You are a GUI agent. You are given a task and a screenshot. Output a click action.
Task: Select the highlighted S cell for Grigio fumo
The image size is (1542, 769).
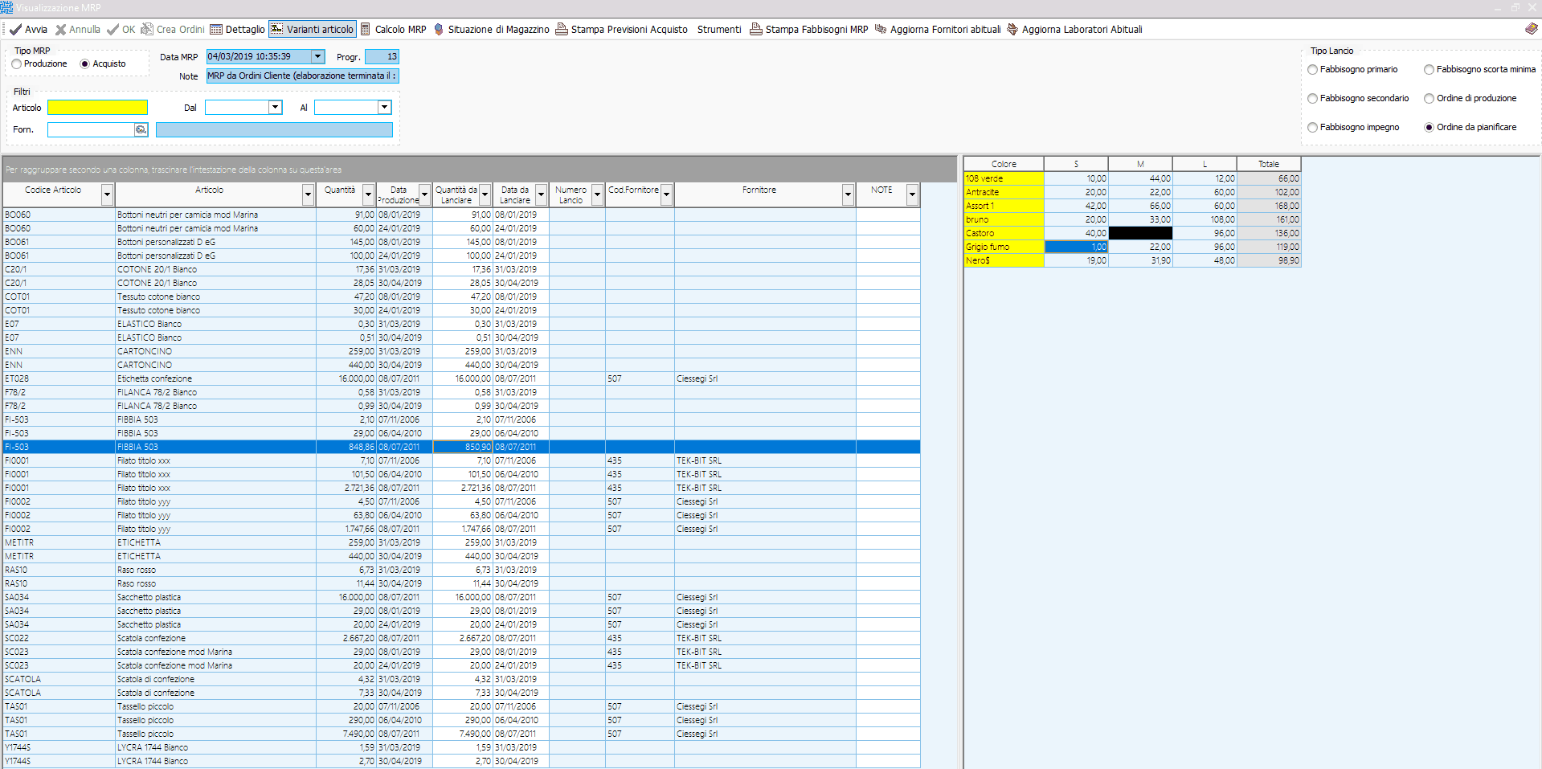point(1076,247)
